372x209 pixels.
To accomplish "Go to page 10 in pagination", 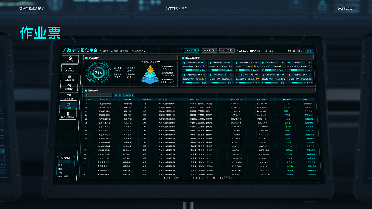I will pyautogui.click(x=214, y=178).
